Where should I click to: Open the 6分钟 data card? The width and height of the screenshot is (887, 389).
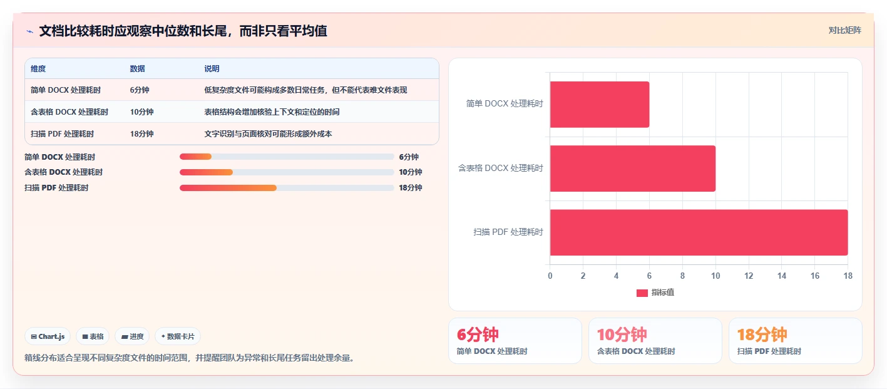(515, 341)
